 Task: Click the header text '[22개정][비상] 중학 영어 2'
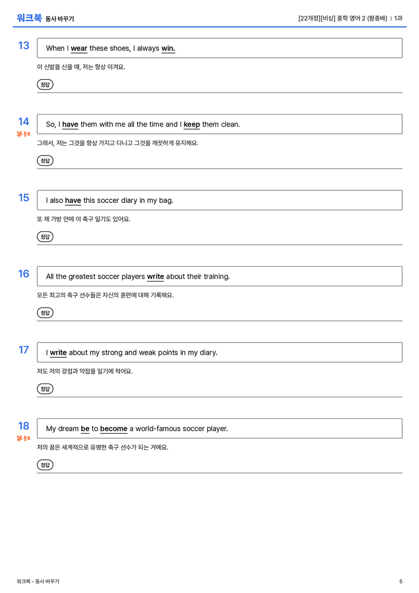tap(332, 18)
